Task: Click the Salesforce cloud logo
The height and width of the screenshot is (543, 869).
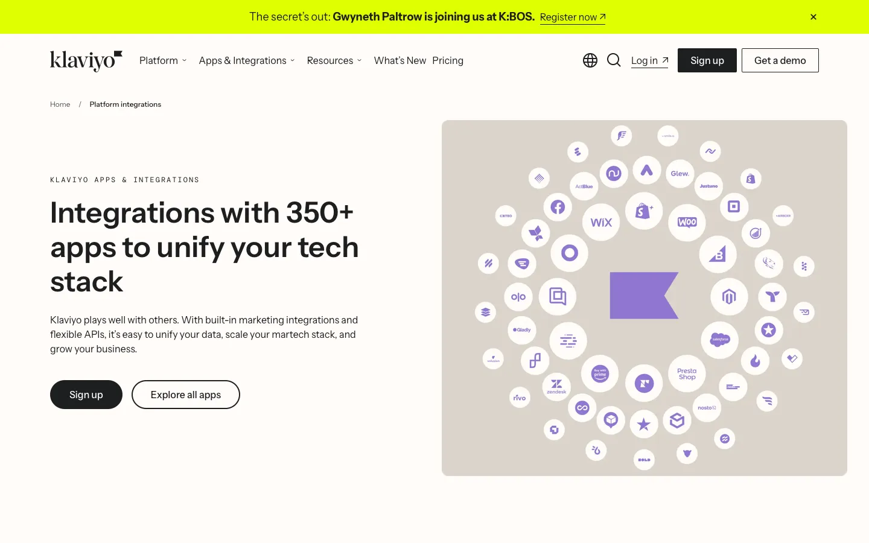Action: (x=720, y=340)
